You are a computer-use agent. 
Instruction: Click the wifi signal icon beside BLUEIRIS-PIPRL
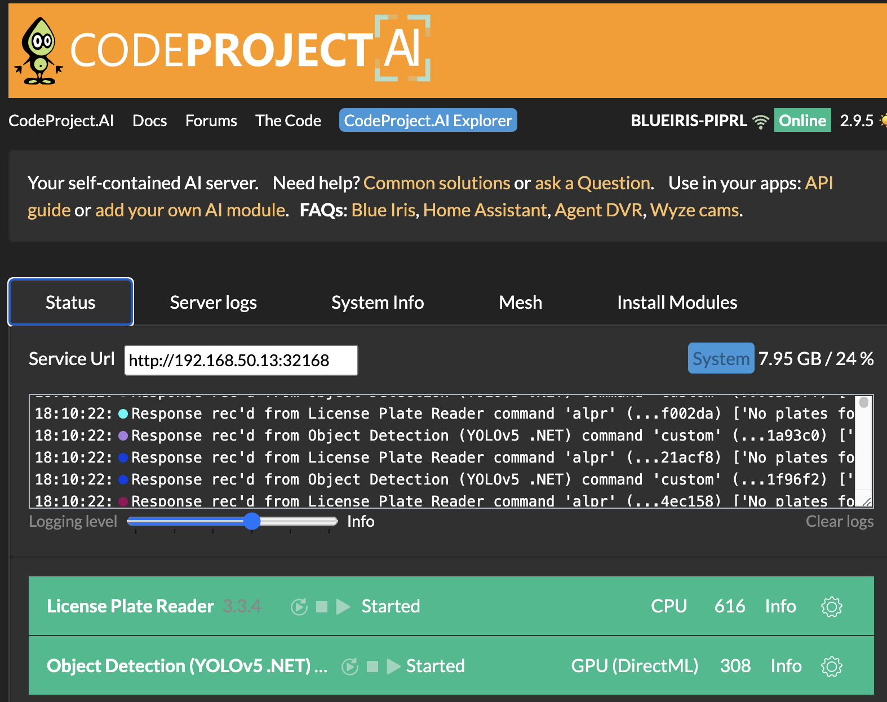point(761,121)
